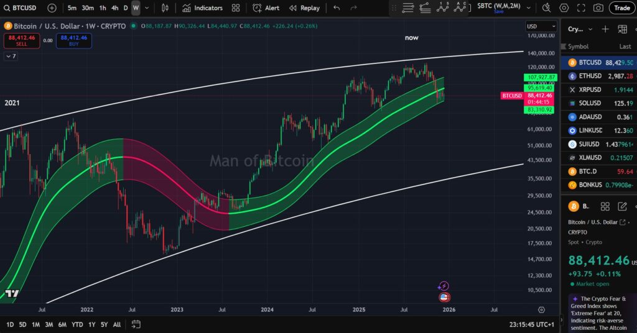Viewport: 637px width, 333px height.
Task: Click the red 88,412.46 SELL button
Action: pyautogui.click(x=22, y=40)
